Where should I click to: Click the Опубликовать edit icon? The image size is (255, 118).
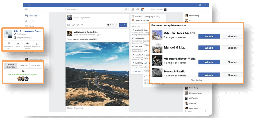pyautogui.click(x=9, y=43)
